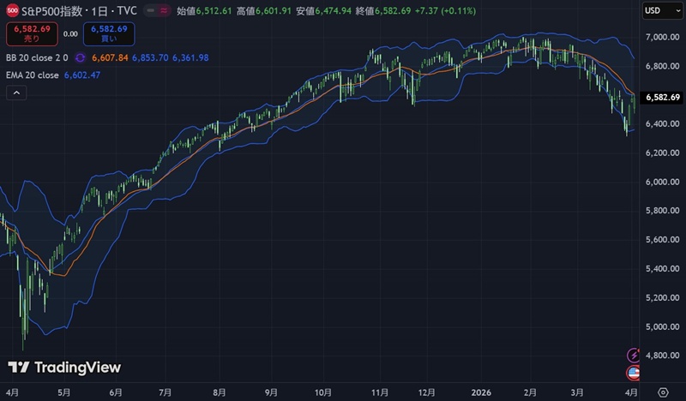This screenshot has width=686, height=401.
Task: Select the BB 20 close indicator label
Action: [37, 57]
